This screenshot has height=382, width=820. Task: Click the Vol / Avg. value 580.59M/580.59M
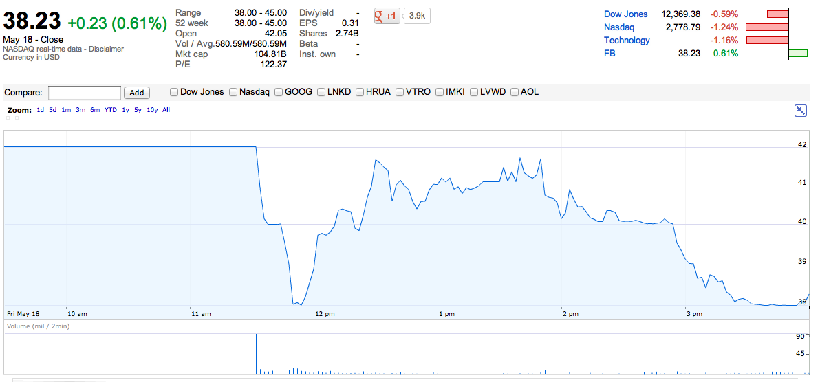pos(251,44)
